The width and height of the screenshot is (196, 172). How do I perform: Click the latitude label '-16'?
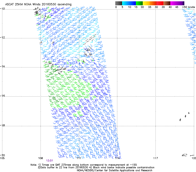click(2, 96)
